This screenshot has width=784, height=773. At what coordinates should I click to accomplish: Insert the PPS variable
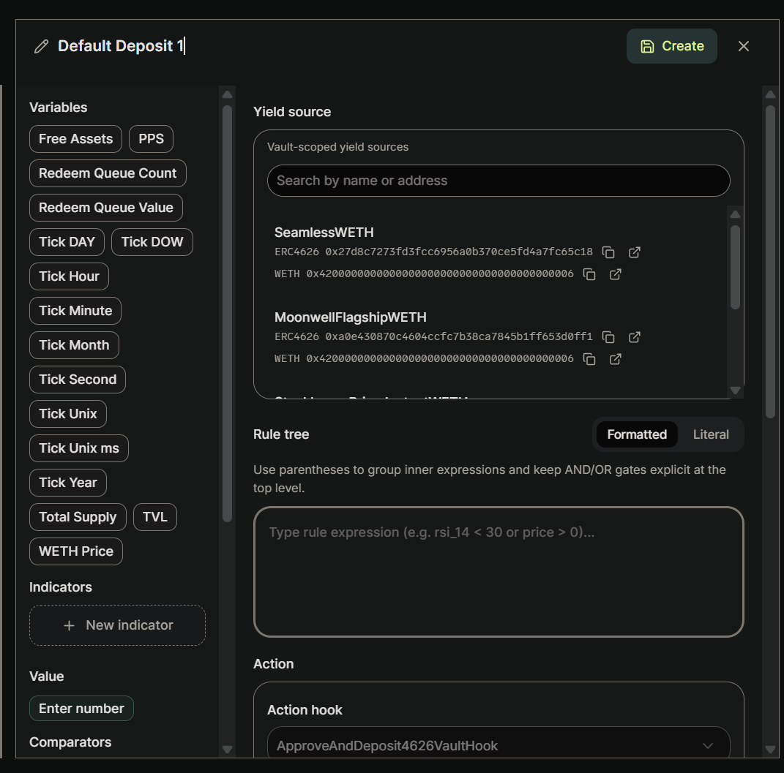[x=151, y=139]
